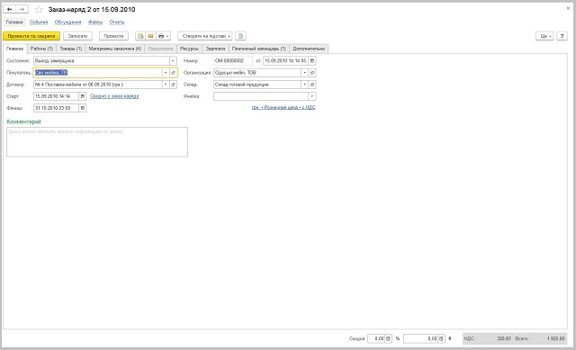Add document to favorites with star
The width and height of the screenshot is (576, 350).
[x=39, y=10]
